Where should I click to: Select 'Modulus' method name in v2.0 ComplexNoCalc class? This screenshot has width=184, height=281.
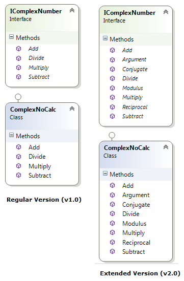click(134, 224)
